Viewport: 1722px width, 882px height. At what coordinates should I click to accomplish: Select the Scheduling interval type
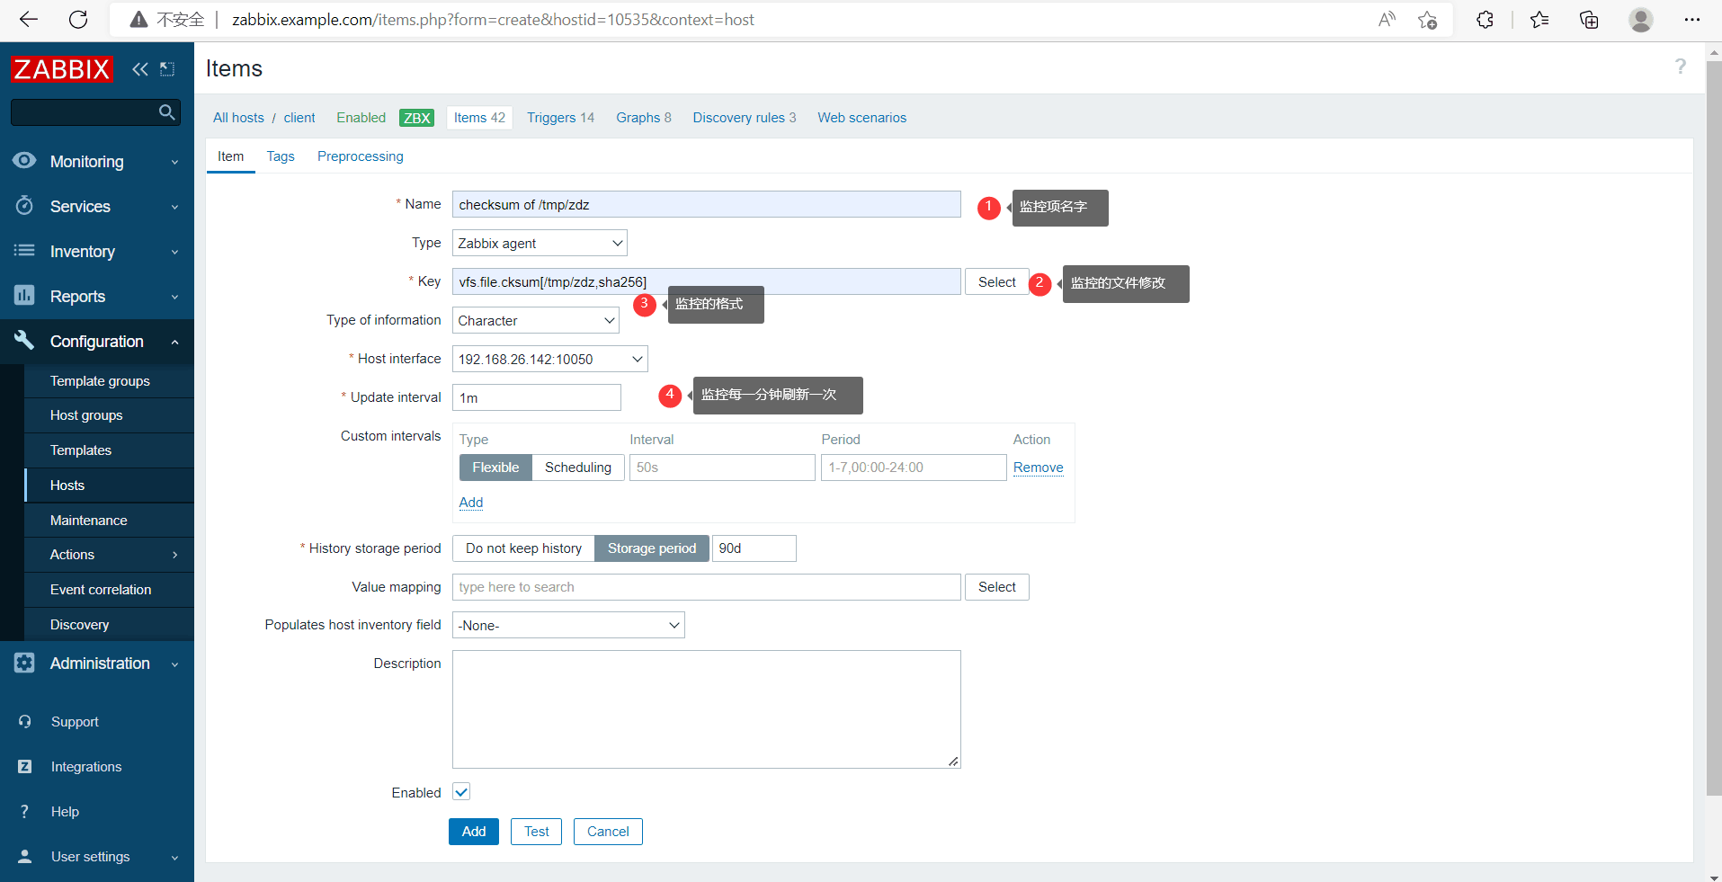click(x=577, y=468)
